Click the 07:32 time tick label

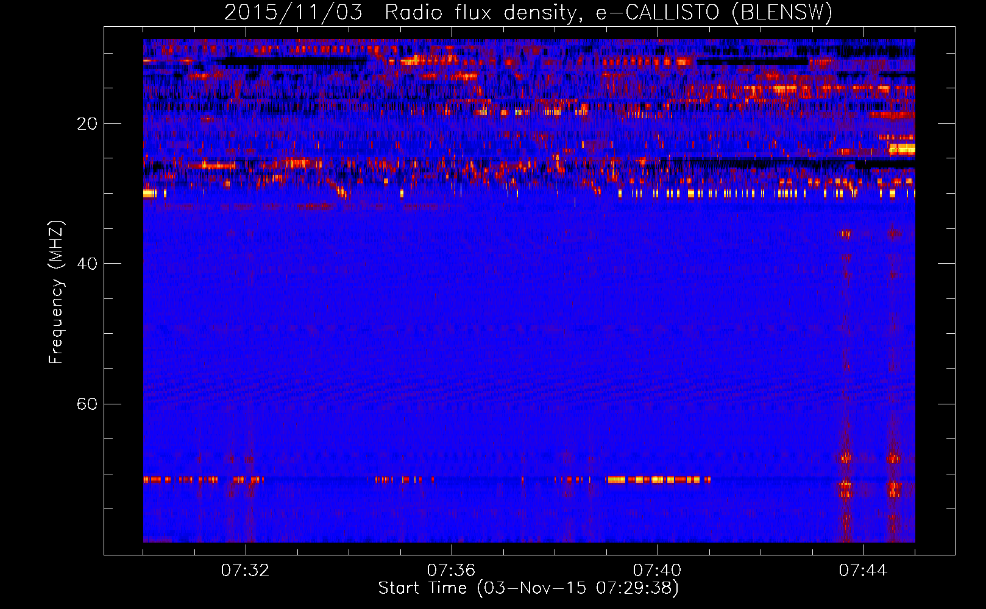click(245, 570)
